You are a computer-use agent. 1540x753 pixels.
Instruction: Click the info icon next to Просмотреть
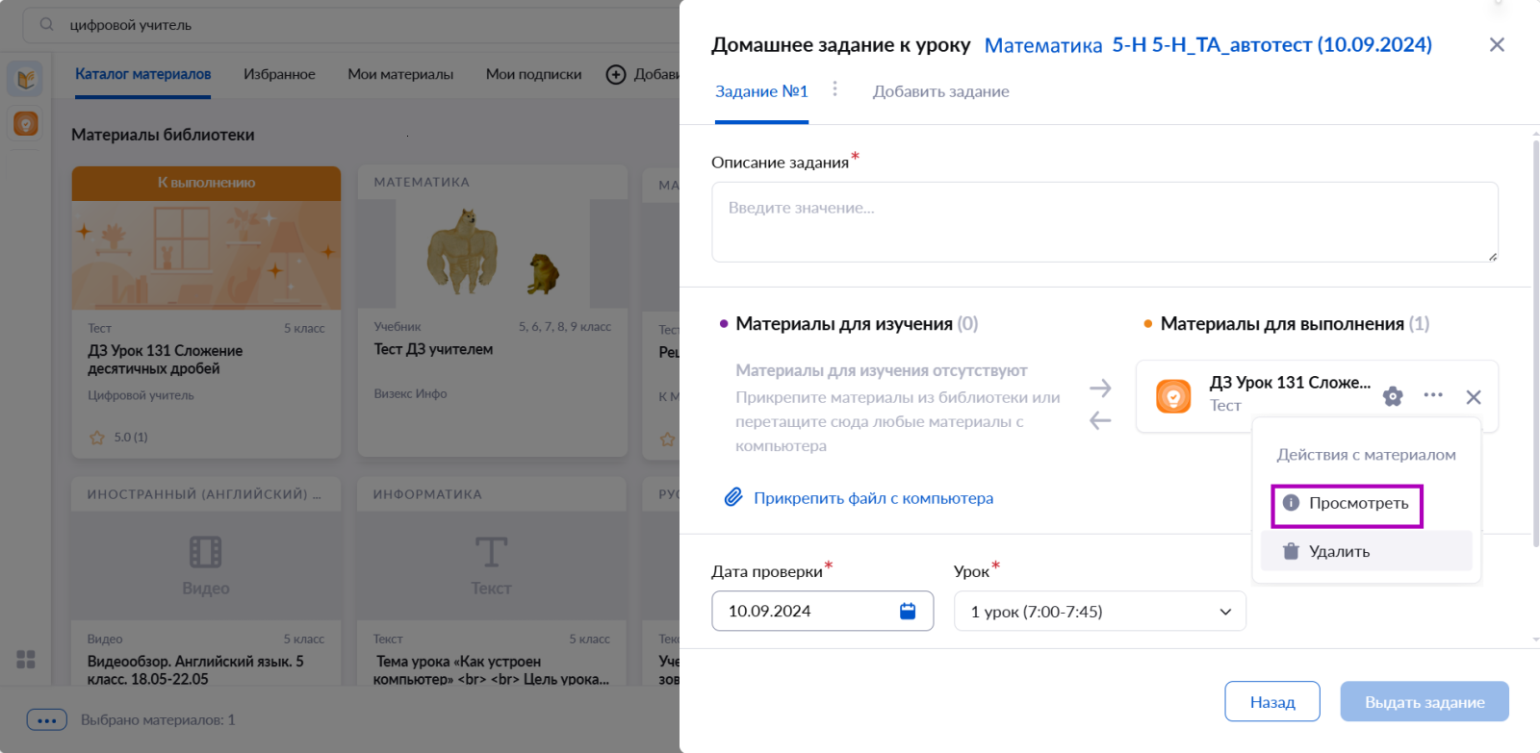[1292, 503]
